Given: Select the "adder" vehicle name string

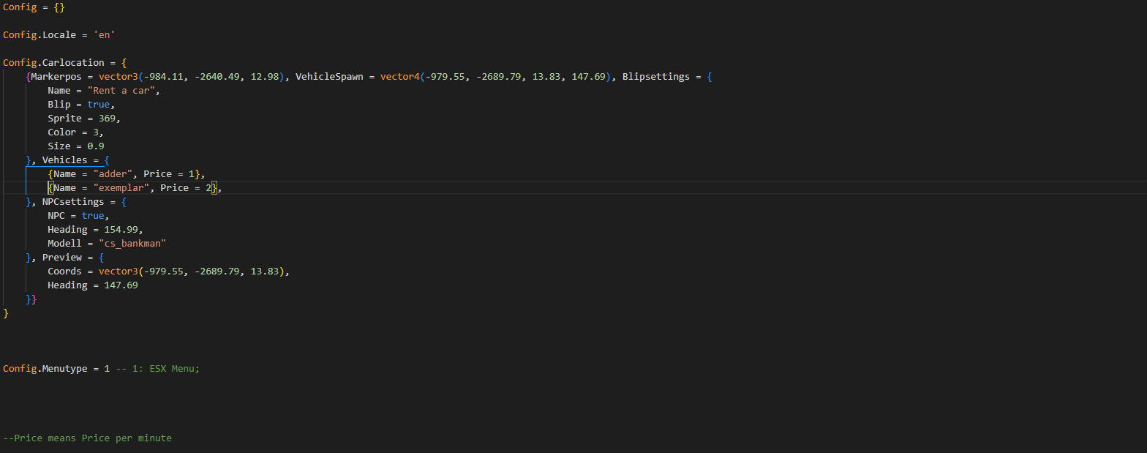Looking at the screenshot, I should (x=113, y=174).
